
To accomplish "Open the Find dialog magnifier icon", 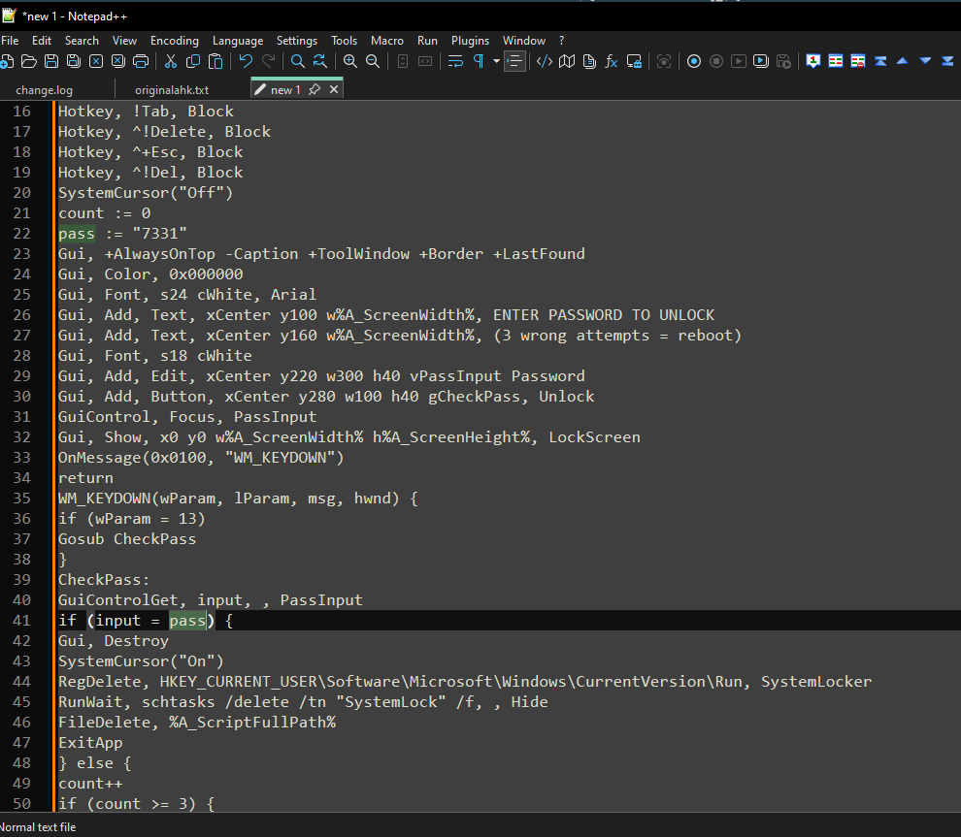I will coord(298,61).
